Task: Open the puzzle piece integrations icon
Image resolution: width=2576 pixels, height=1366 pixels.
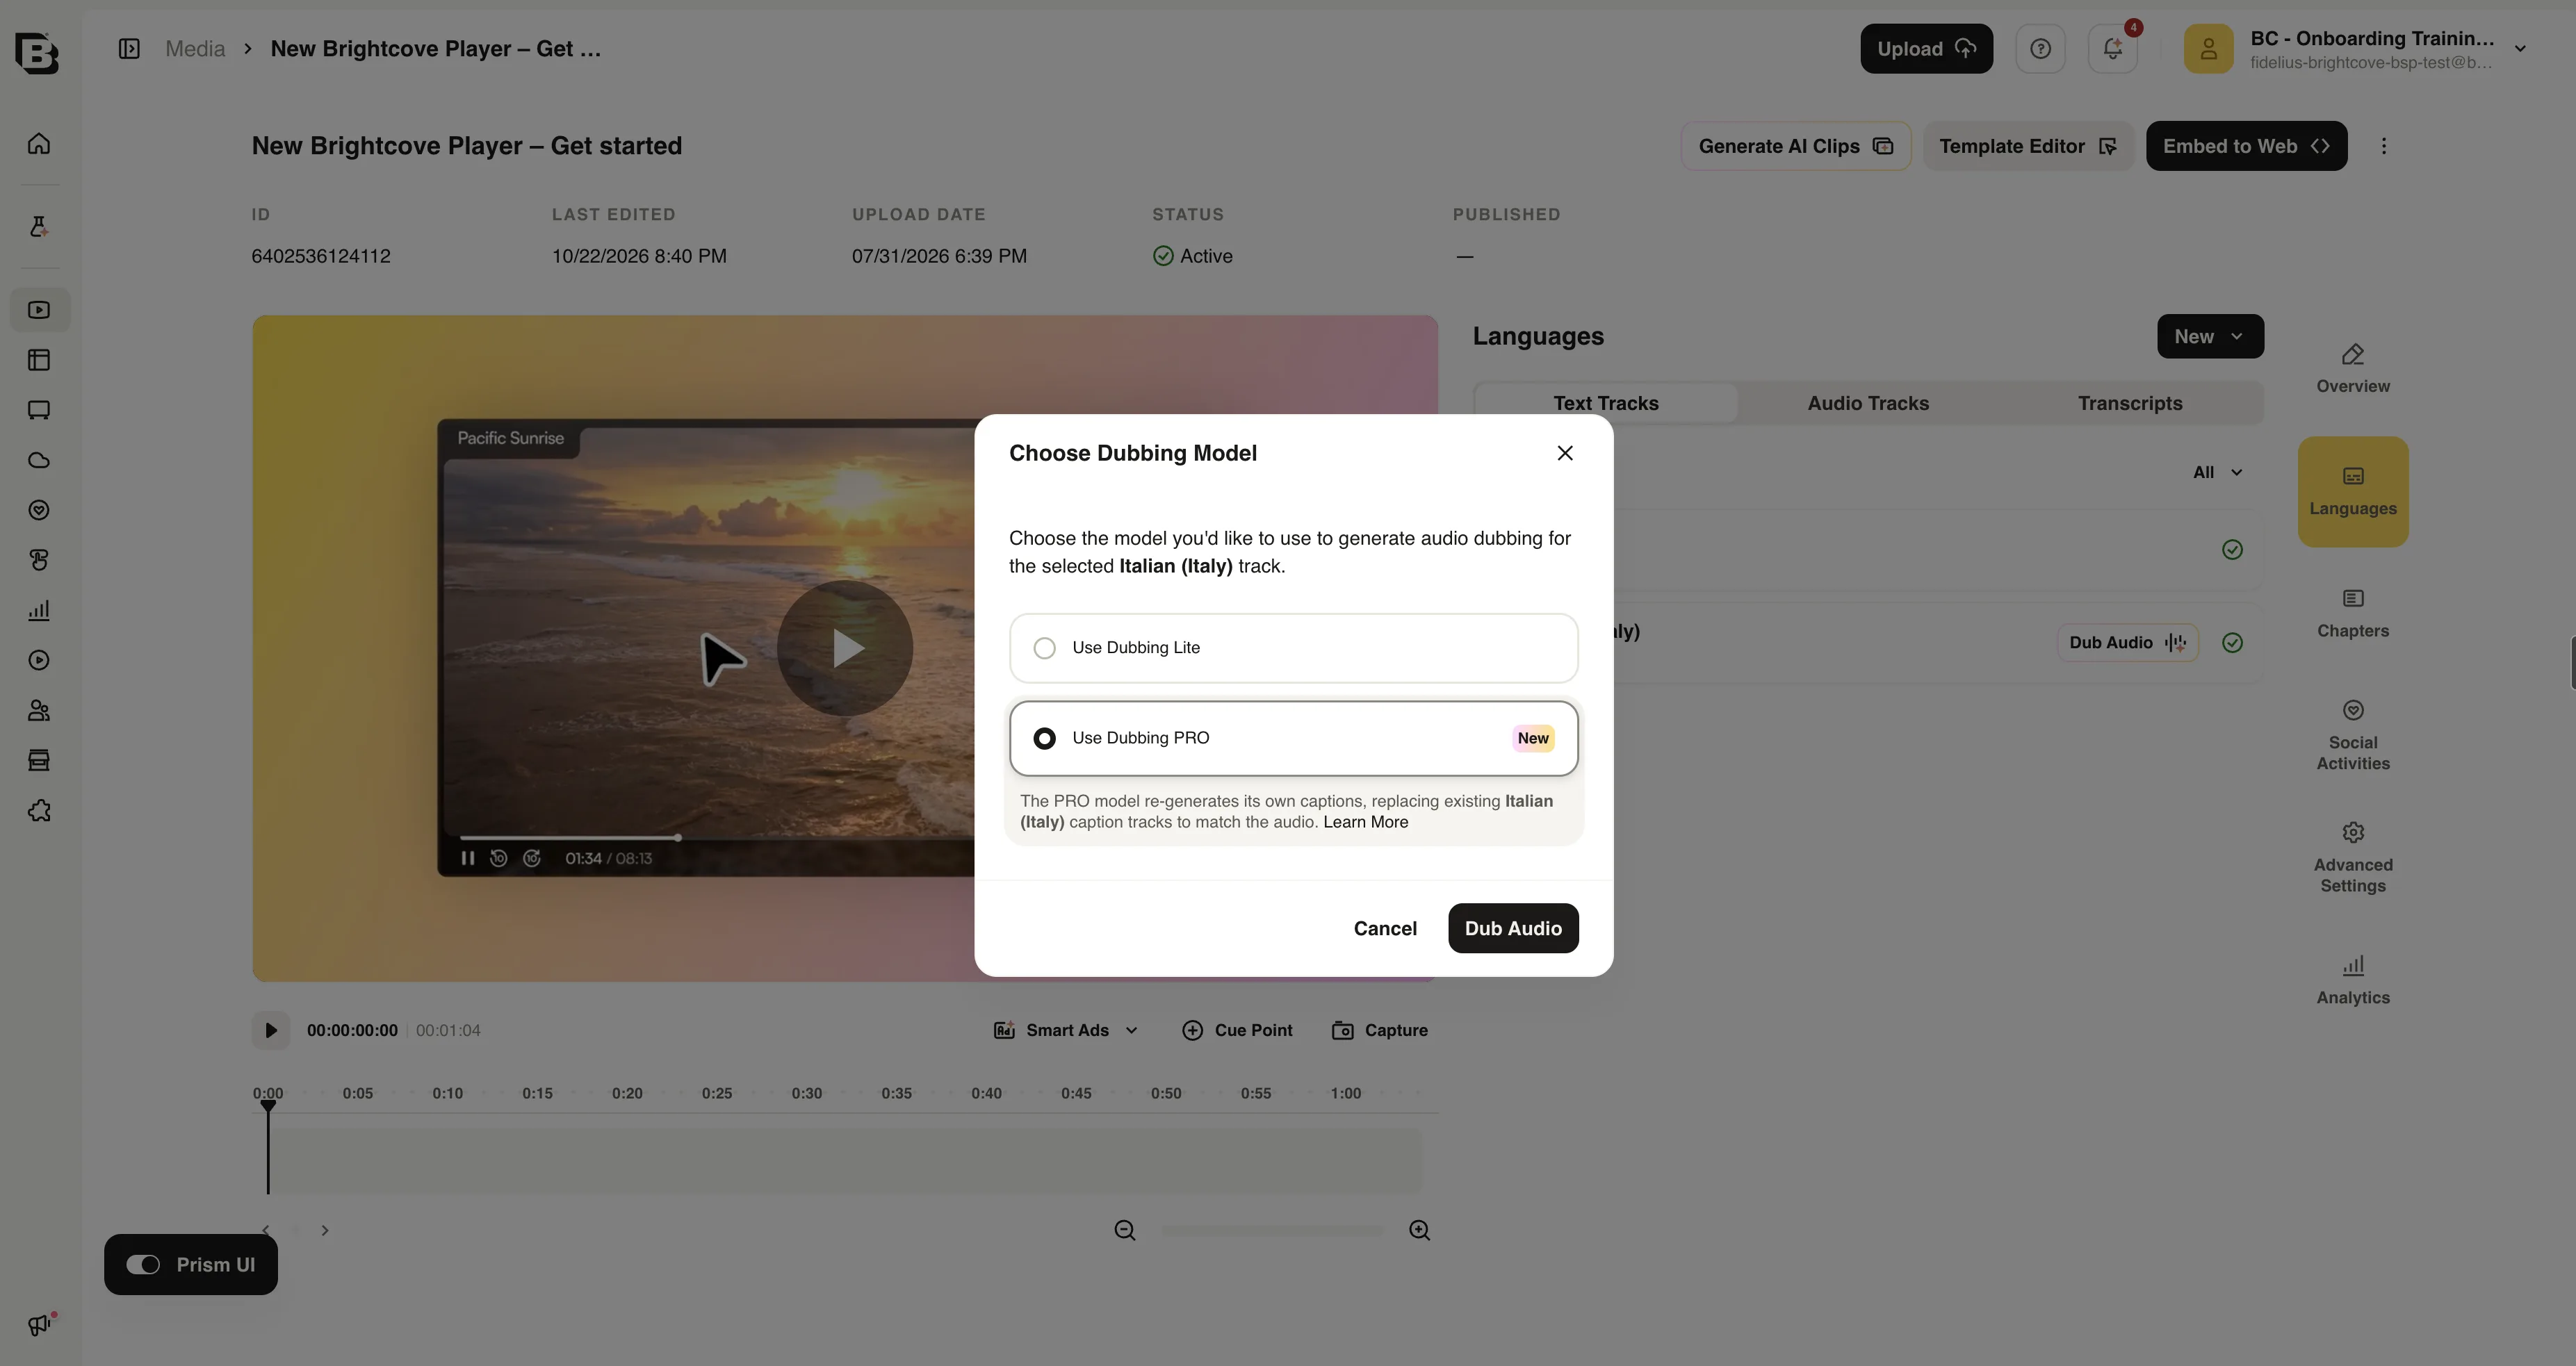Action: 39,810
